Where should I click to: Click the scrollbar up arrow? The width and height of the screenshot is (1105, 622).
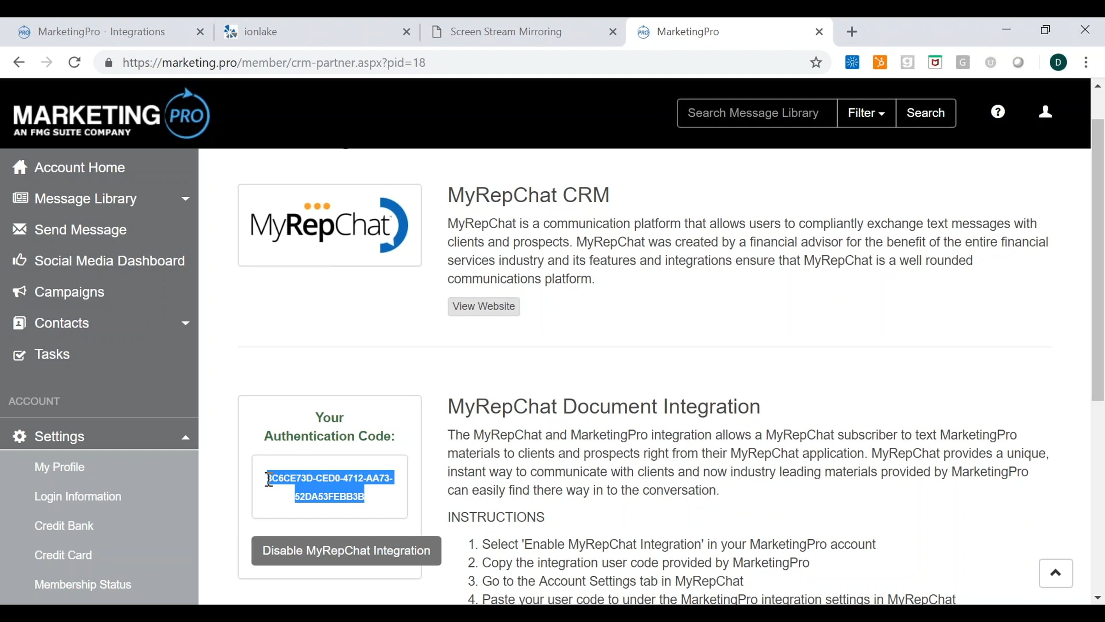[1098, 86]
